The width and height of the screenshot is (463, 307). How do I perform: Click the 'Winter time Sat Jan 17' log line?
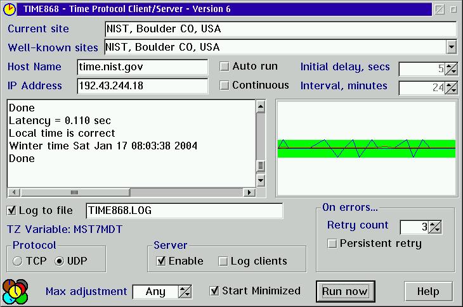(x=103, y=146)
